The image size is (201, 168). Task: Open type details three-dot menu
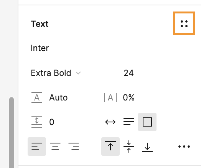click(x=184, y=147)
